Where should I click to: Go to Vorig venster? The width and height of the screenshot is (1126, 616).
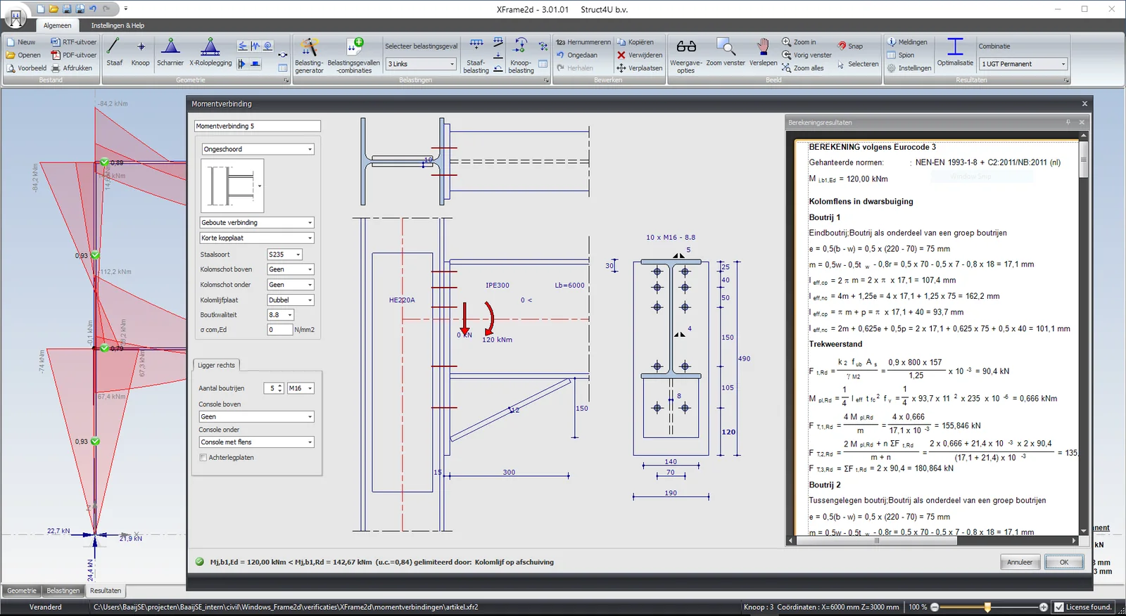point(807,55)
